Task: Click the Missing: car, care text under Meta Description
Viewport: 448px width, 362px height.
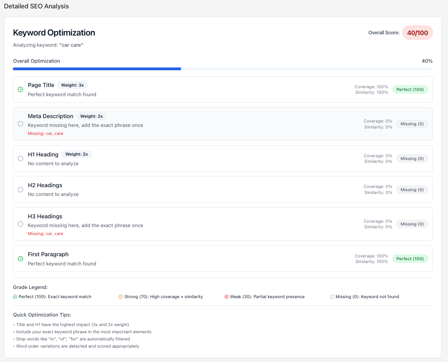Action: (45, 133)
